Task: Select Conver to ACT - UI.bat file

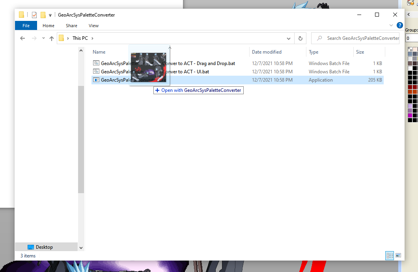Action: (x=237, y=72)
